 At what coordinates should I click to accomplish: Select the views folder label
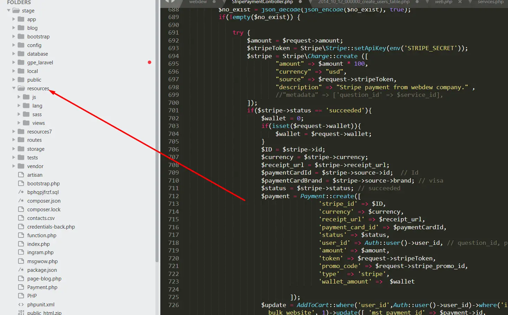pyautogui.click(x=38, y=123)
